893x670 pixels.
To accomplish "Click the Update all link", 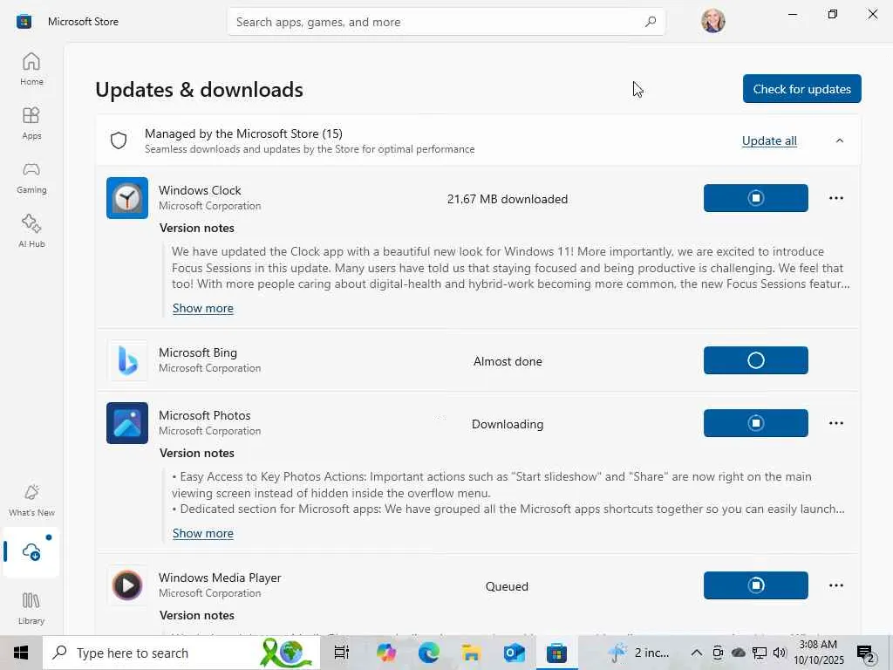I will (769, 140).
